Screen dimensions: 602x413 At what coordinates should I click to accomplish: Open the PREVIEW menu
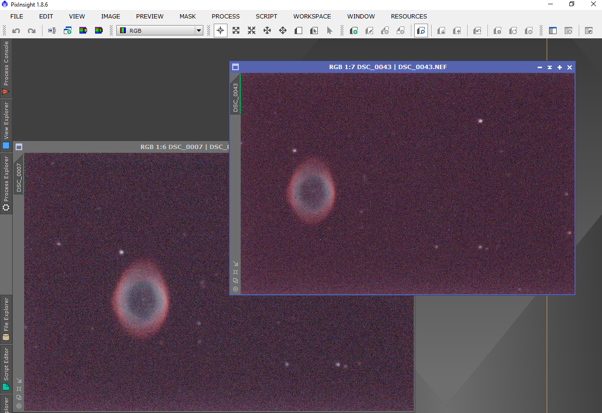[x=150, y=16]
